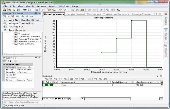
Task: Open the Graph Average column filter dropdown
Action: coord(159,82)
